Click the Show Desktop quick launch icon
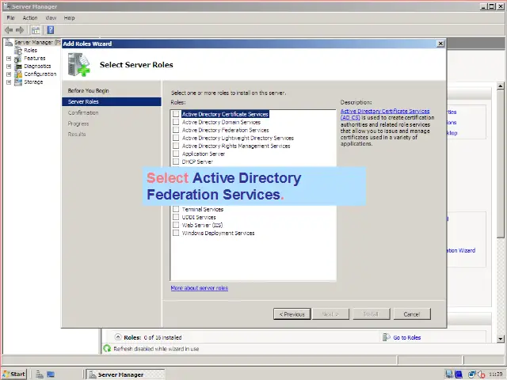The image size is (507, 380). (51, 374)
